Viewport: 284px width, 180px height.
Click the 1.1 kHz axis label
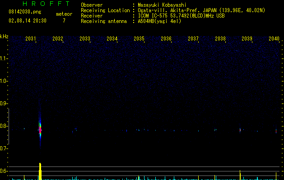[x=4, y=58]
